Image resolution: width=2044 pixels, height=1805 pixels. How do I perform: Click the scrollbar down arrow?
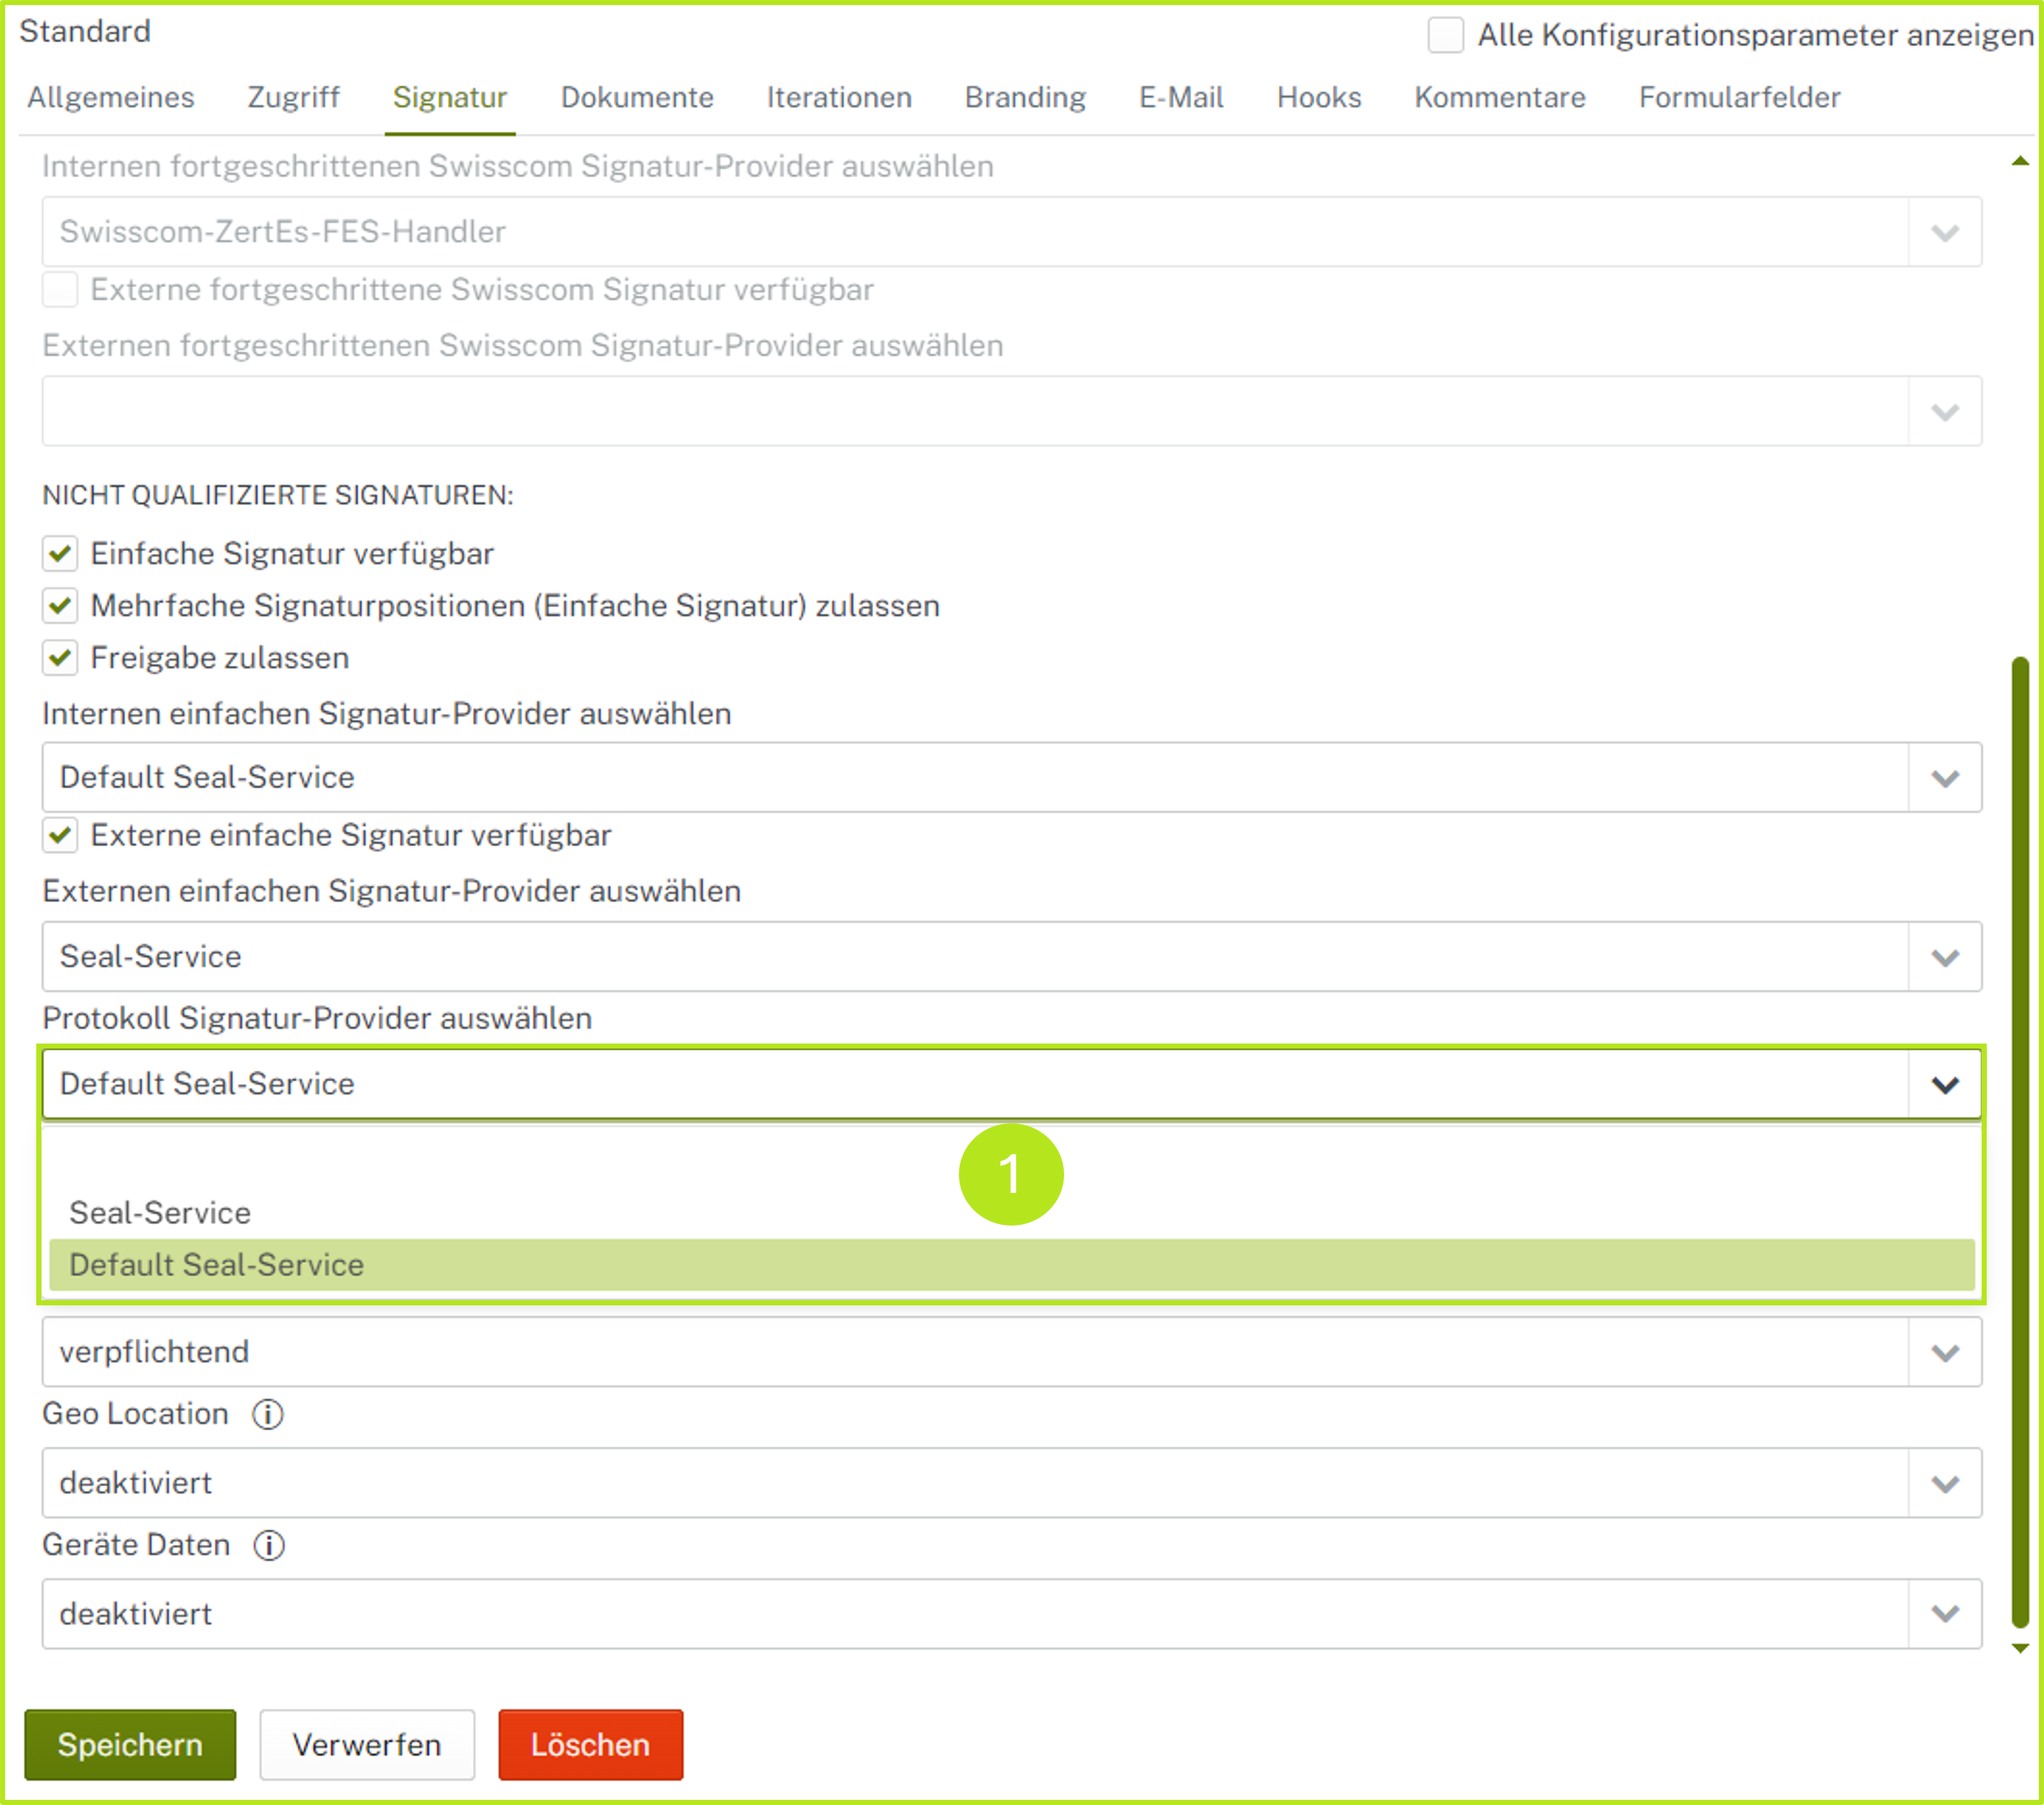[x=2019, y=1648]
